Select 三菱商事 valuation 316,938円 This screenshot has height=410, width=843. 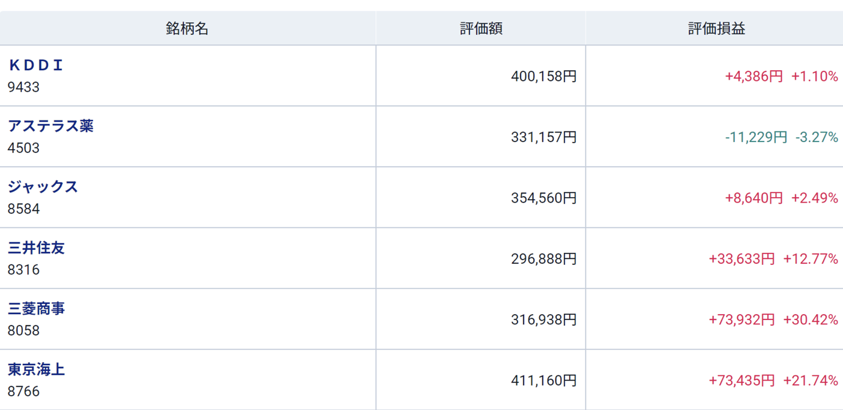click(543, 319)
